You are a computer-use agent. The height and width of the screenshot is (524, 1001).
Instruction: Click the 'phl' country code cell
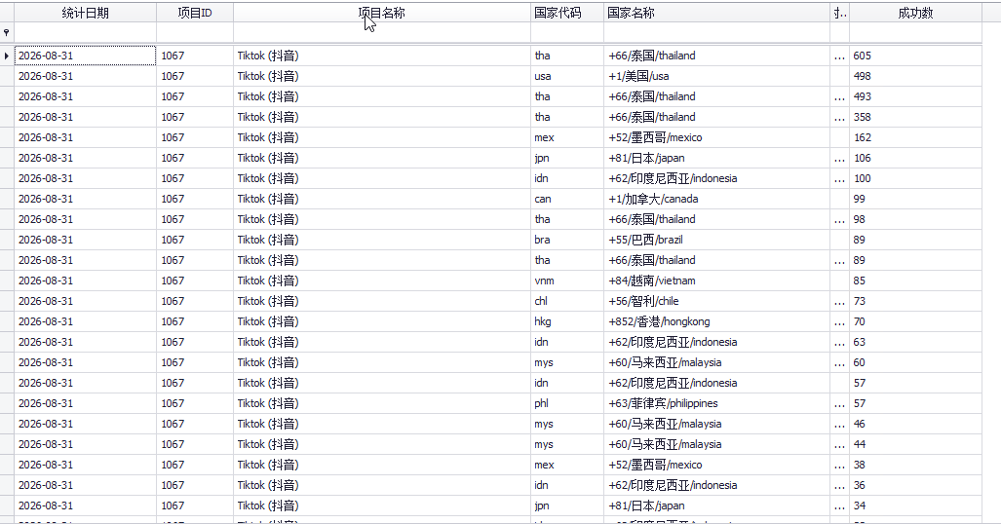point(567,402)
